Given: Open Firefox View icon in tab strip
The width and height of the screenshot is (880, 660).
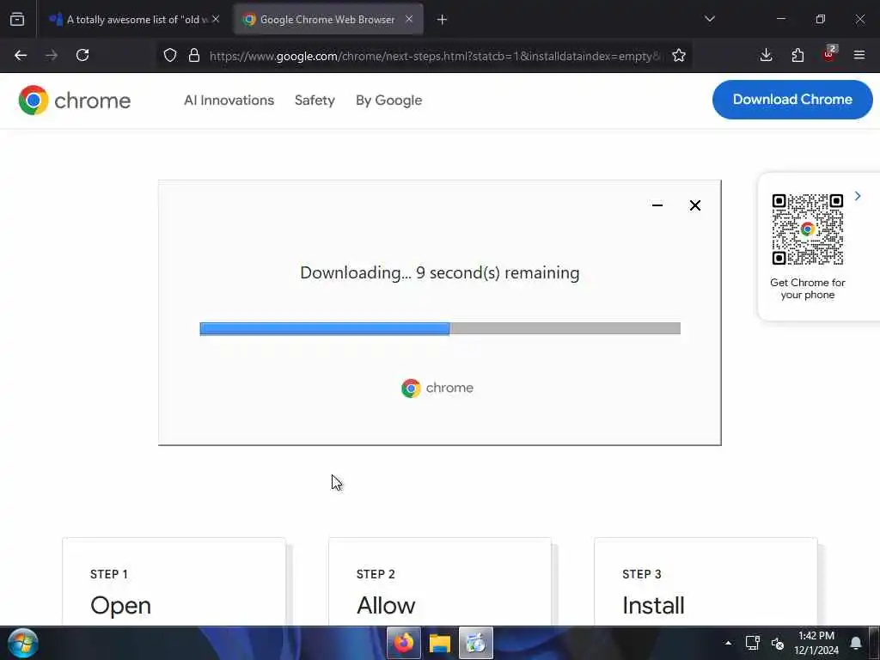Looking at the screenshot, I should coord(17,20).
